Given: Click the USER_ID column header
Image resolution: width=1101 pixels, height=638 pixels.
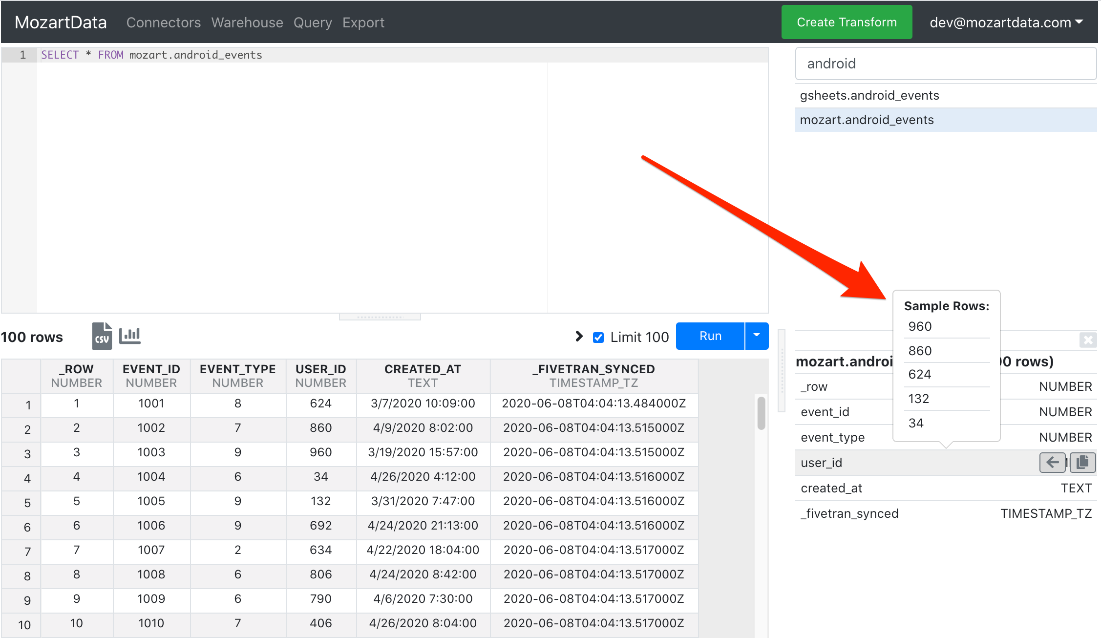Looking at the screenshot, I should coord(321,376).
